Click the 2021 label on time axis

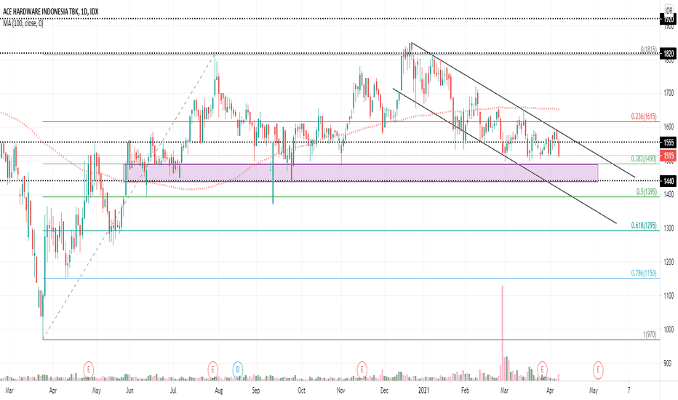point(423,391)
